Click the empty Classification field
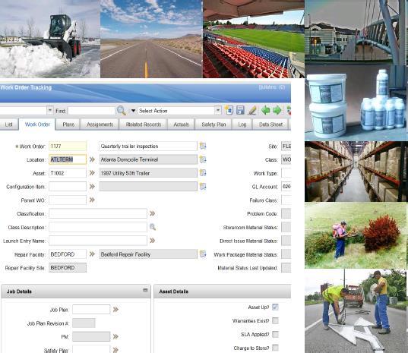 (98, 213)
